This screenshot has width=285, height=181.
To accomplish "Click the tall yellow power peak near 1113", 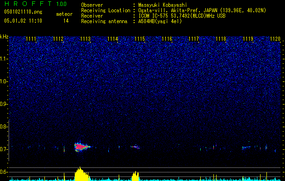I will click(82, 174).
